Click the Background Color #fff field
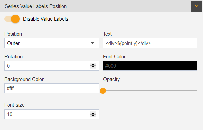 tap(52, 88)
